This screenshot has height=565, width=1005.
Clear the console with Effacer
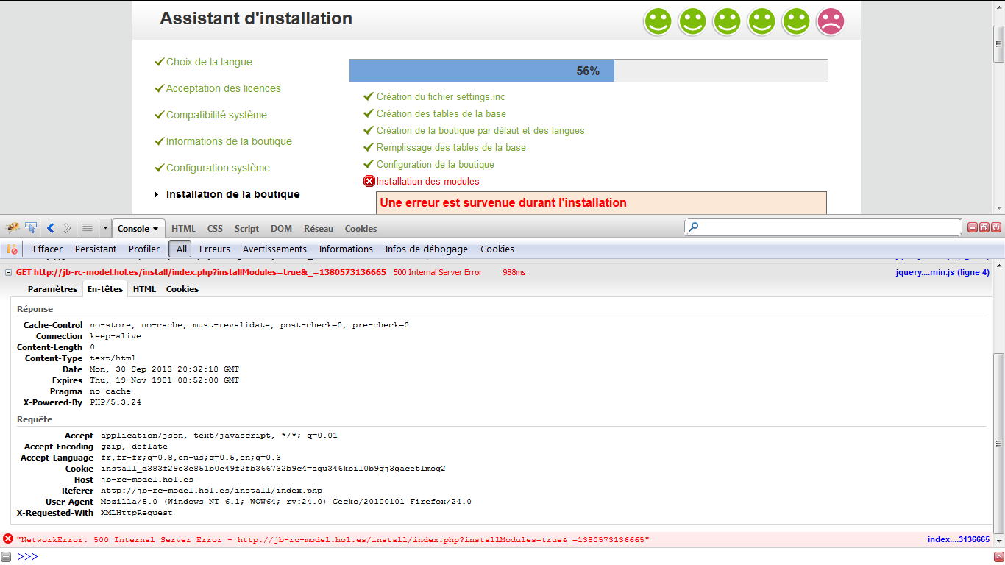click(x=48, y=249)
